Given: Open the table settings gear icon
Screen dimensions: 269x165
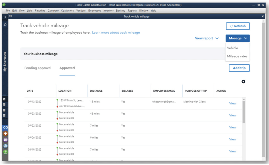Looking at the screenshot, I should [243, 82].
